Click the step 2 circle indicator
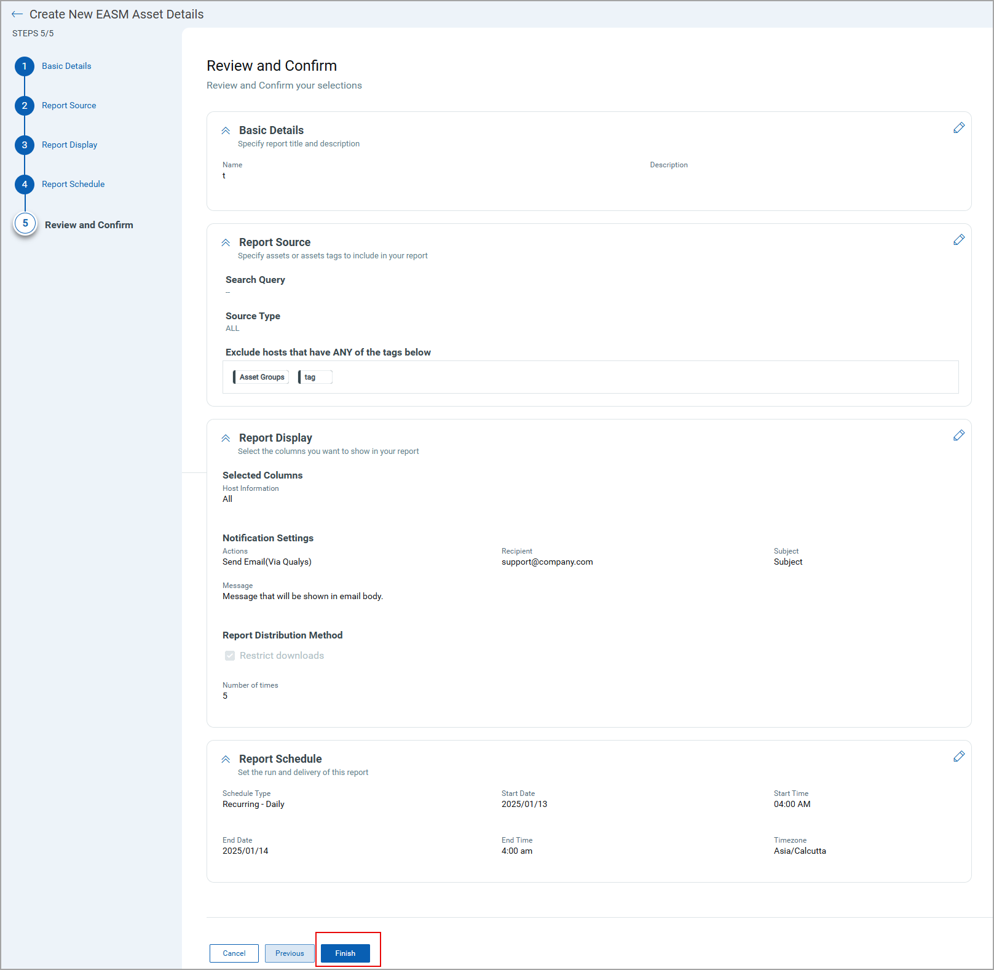This screenshot has height=970, width=994. (25, 105)
